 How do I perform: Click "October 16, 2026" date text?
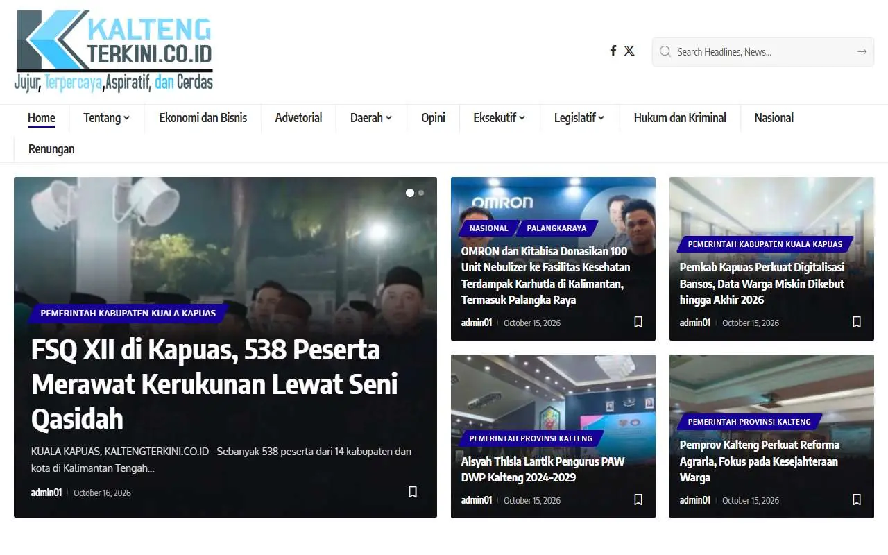pyautogui.click(x=102, y=493)
